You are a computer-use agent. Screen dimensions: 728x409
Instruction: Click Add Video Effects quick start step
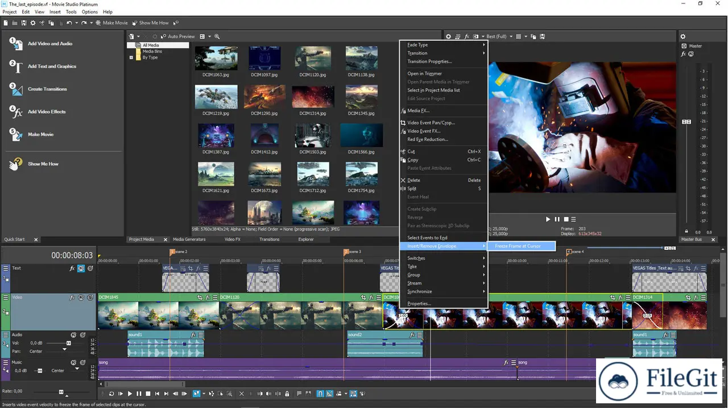(x=38, y=111)
